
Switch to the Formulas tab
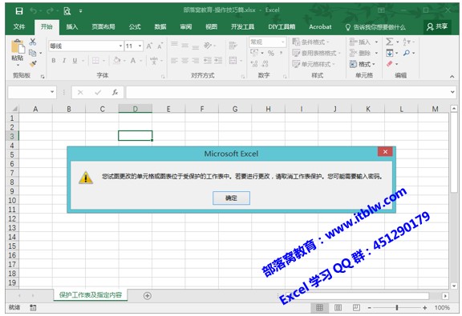(135, 27)
